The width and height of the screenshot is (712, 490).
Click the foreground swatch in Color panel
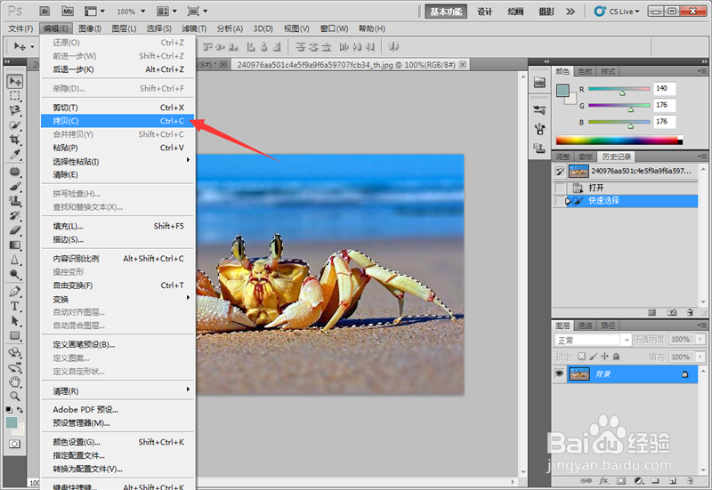tap(562, 91)
